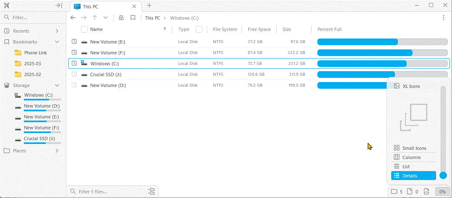
Task: Go back with the left arrow button
Action: [x=73, y=18]
